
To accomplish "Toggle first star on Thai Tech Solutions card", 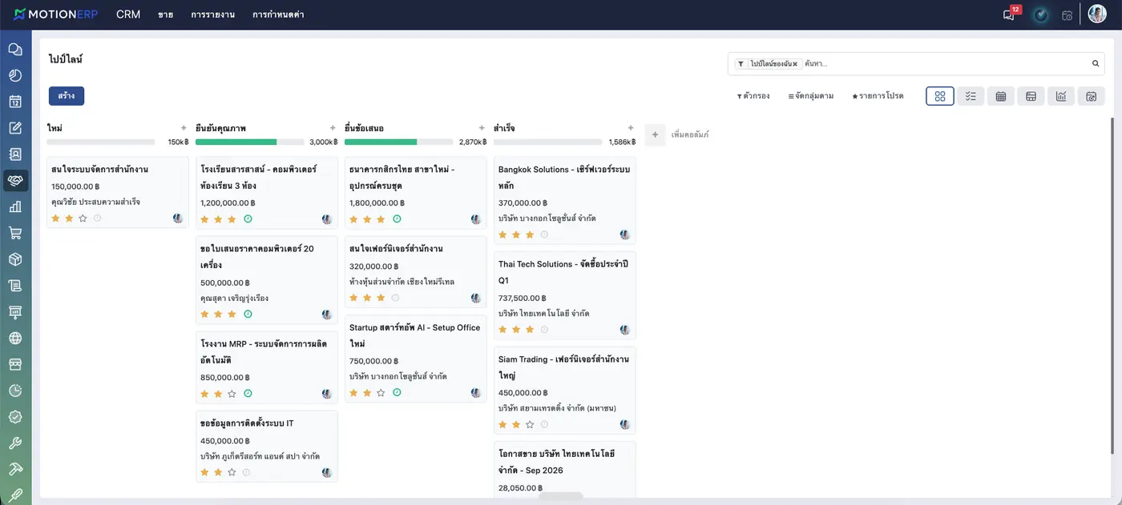I will [x=502, y=330].
